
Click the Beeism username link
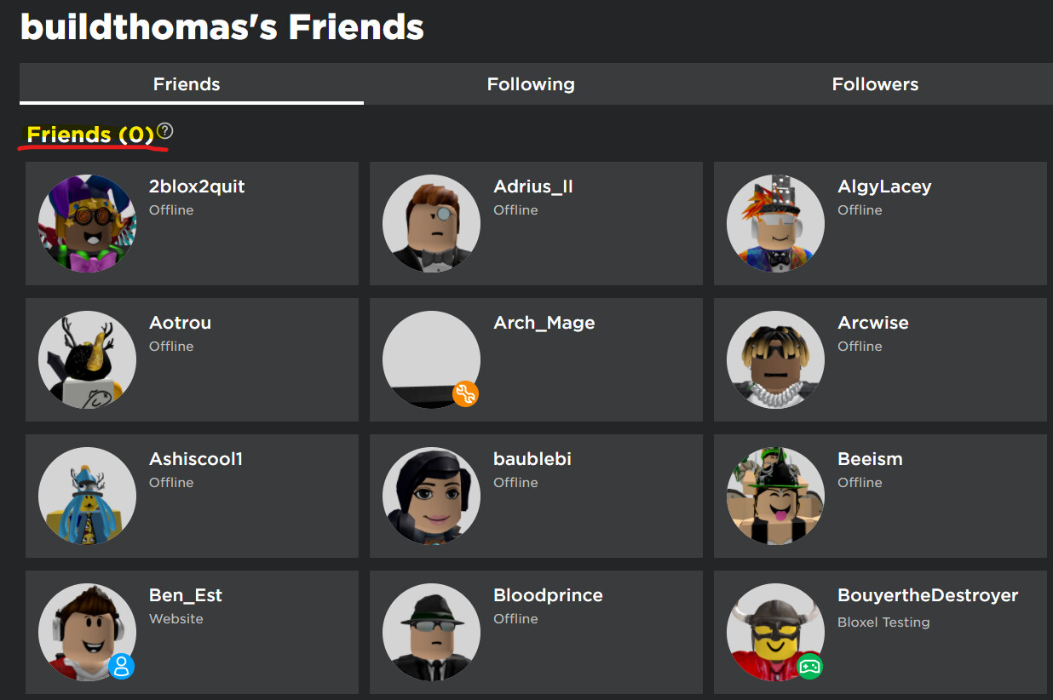click(x=870, y=458)
